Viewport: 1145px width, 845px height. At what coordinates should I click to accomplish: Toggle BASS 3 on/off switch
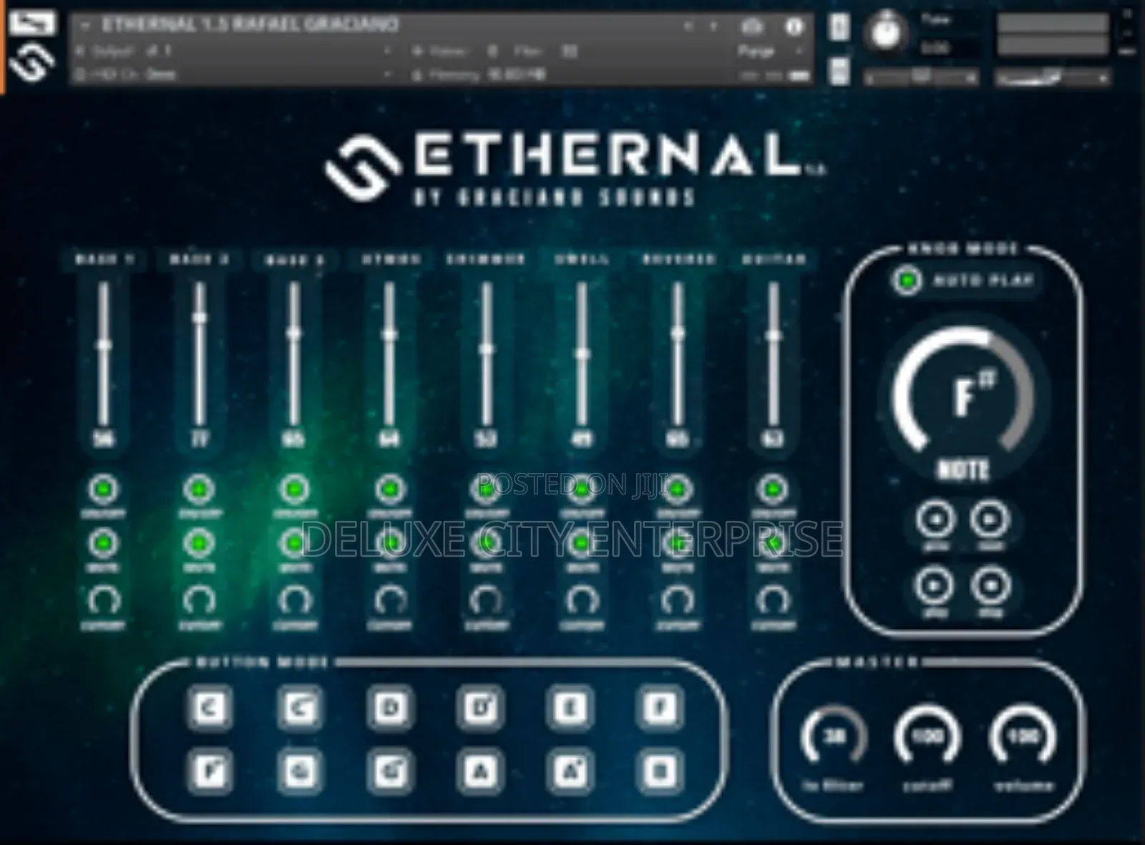click(x=294, y=489)
